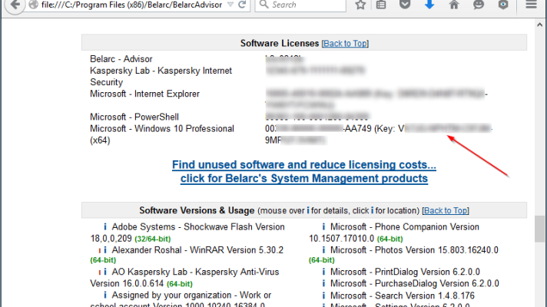Click the smiley chat icon in toolbar
This screenshot has width=547, height=307.
[x=477, y=5]
